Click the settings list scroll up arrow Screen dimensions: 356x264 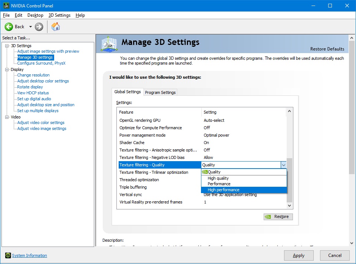pyautogui.click(x=290, y=111)
